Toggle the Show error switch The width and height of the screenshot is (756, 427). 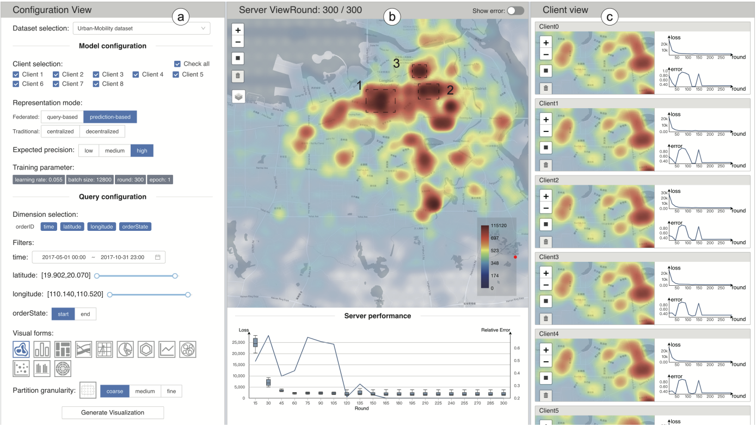[515, 11]
